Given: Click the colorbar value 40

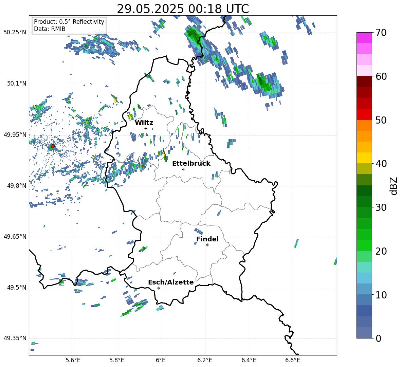Looking at the screenshot, I should [x=381, y=164].
